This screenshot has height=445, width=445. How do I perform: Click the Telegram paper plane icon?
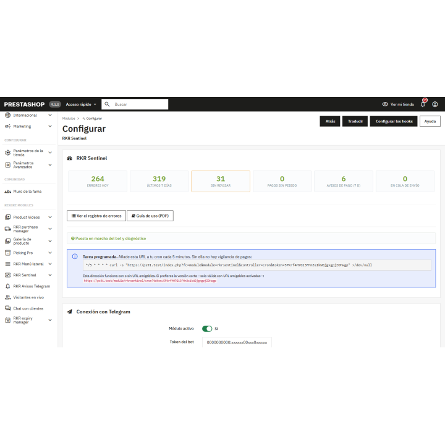coord(69,311)
